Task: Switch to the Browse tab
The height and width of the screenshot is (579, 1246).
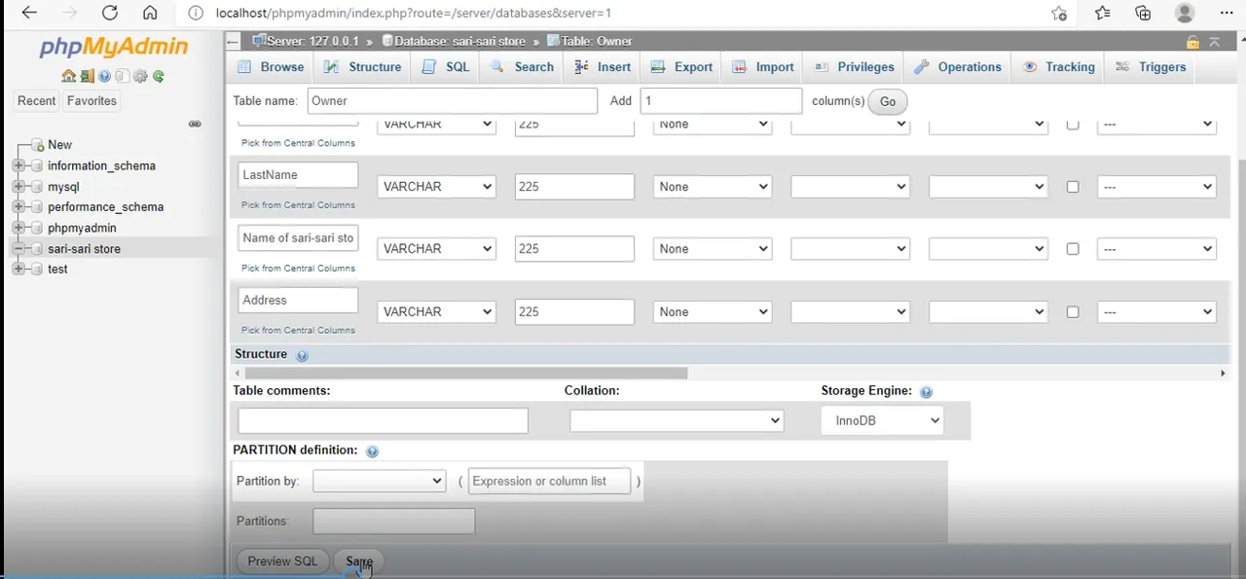Action: click(x=270, y=67)
